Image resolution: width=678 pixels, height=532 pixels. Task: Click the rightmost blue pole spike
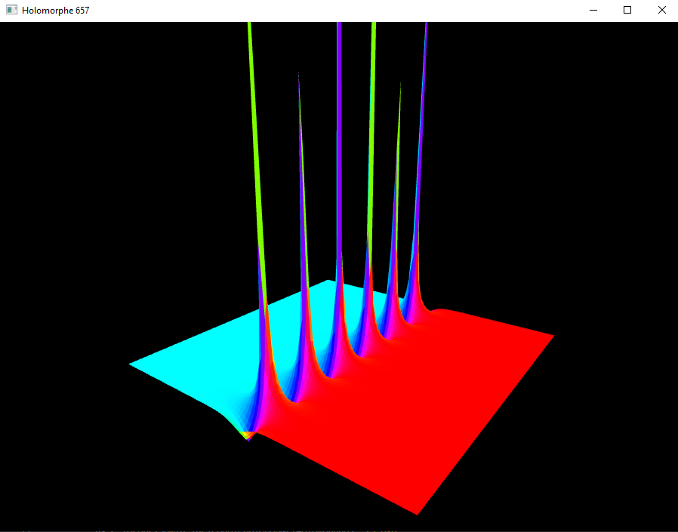pyautogui.click(x=426, y=113)
